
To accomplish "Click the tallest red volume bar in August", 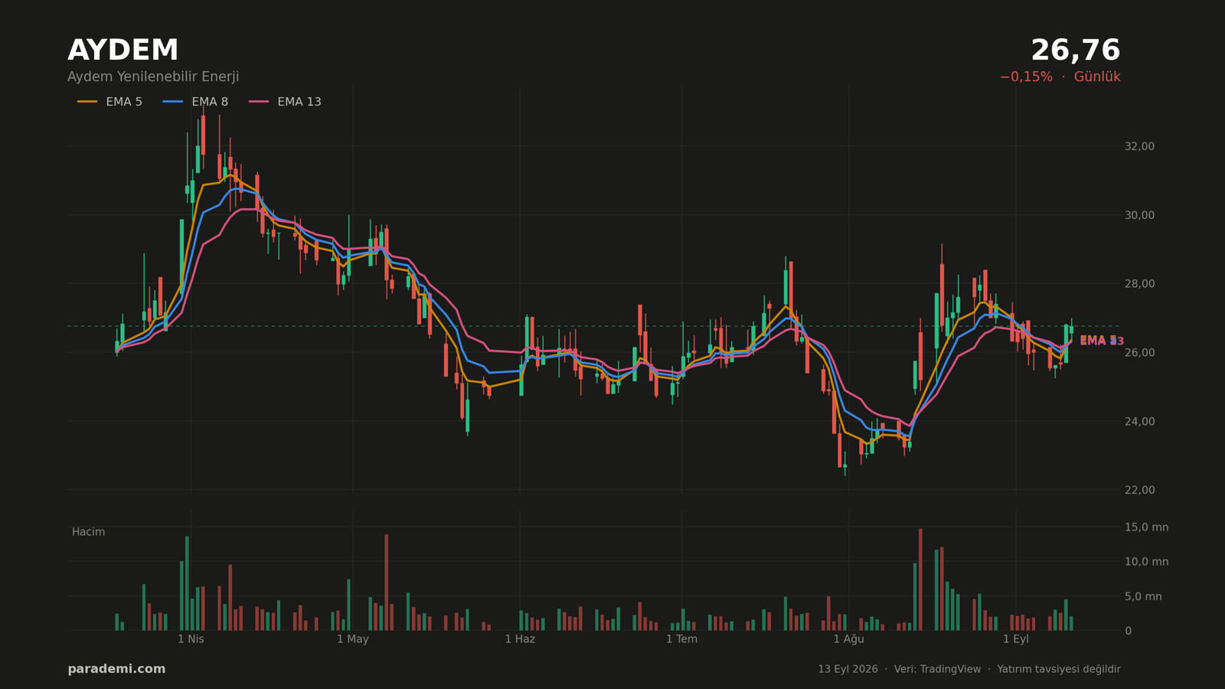I will (x=920, y=580).
